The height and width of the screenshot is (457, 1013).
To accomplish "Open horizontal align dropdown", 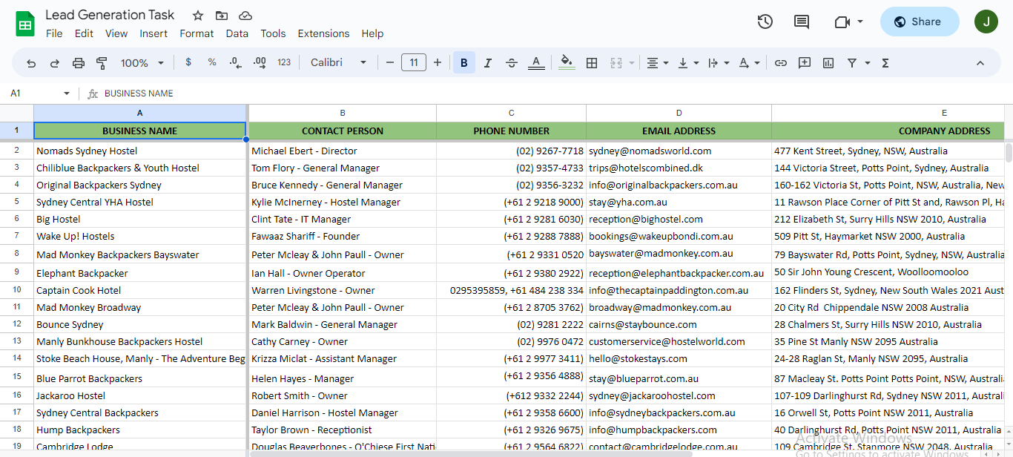I will point(657,63).
